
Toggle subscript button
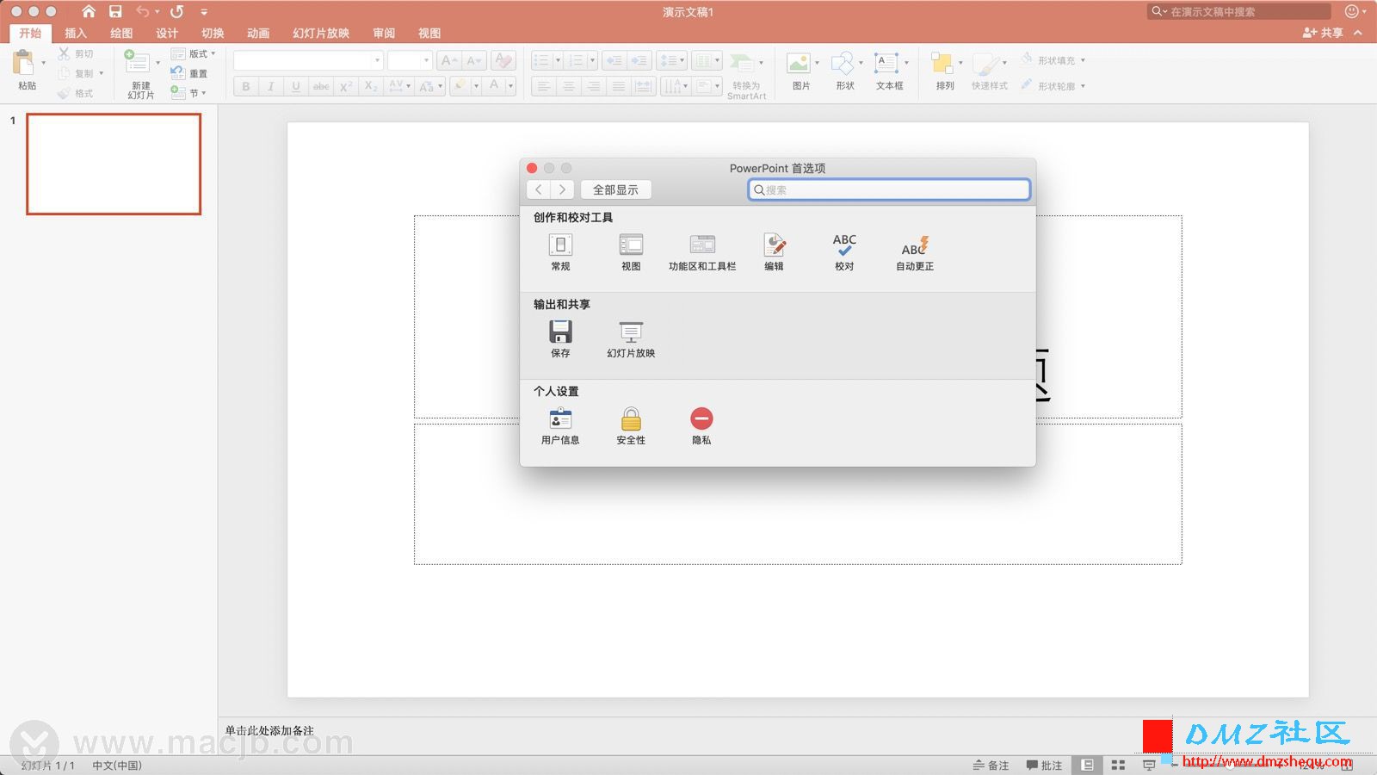coord(371,86)
